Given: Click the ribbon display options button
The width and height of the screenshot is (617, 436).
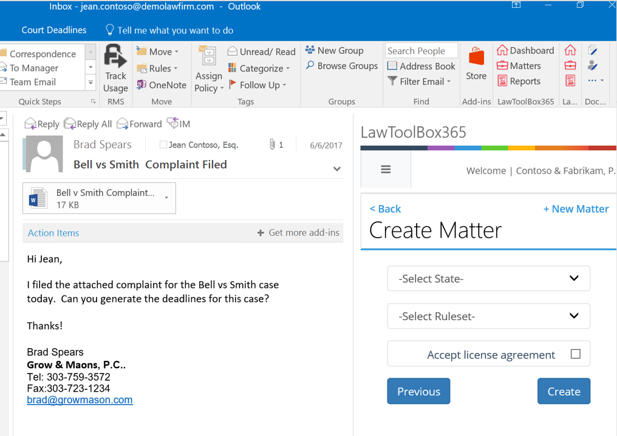Looking at the screenshot, I should point(516,4).
